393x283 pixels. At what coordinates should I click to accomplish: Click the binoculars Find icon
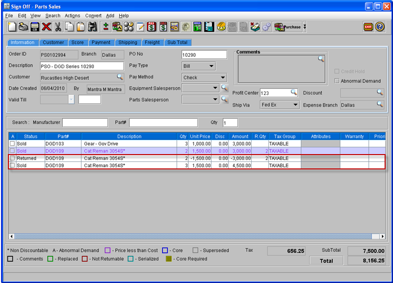pyautogui.click(x=92, y=27)
